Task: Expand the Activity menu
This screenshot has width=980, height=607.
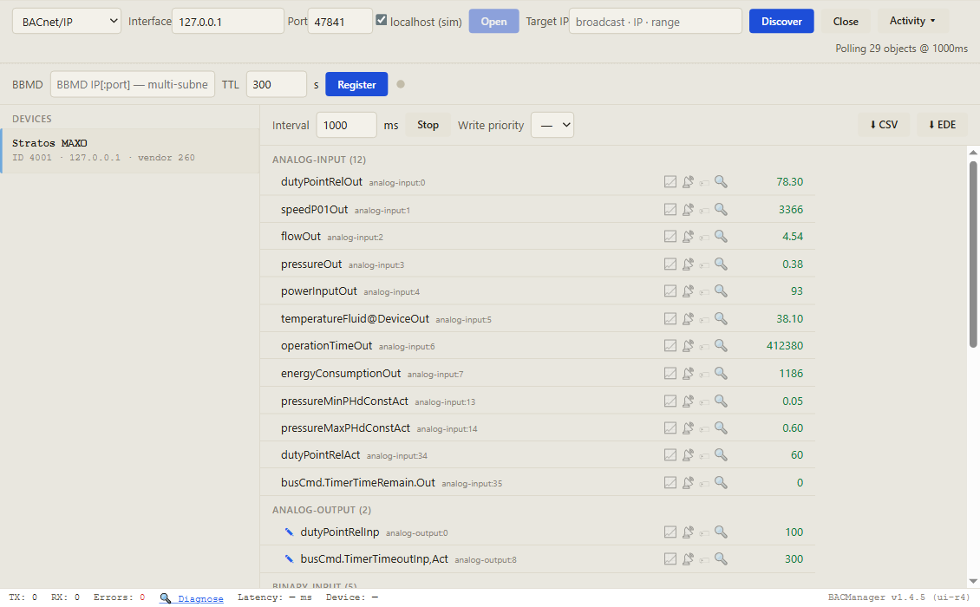Action: [912, 21]
